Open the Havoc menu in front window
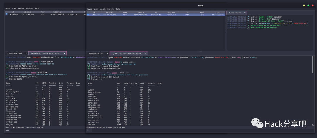Screen dimensions: 317x138 coord(89,9)
